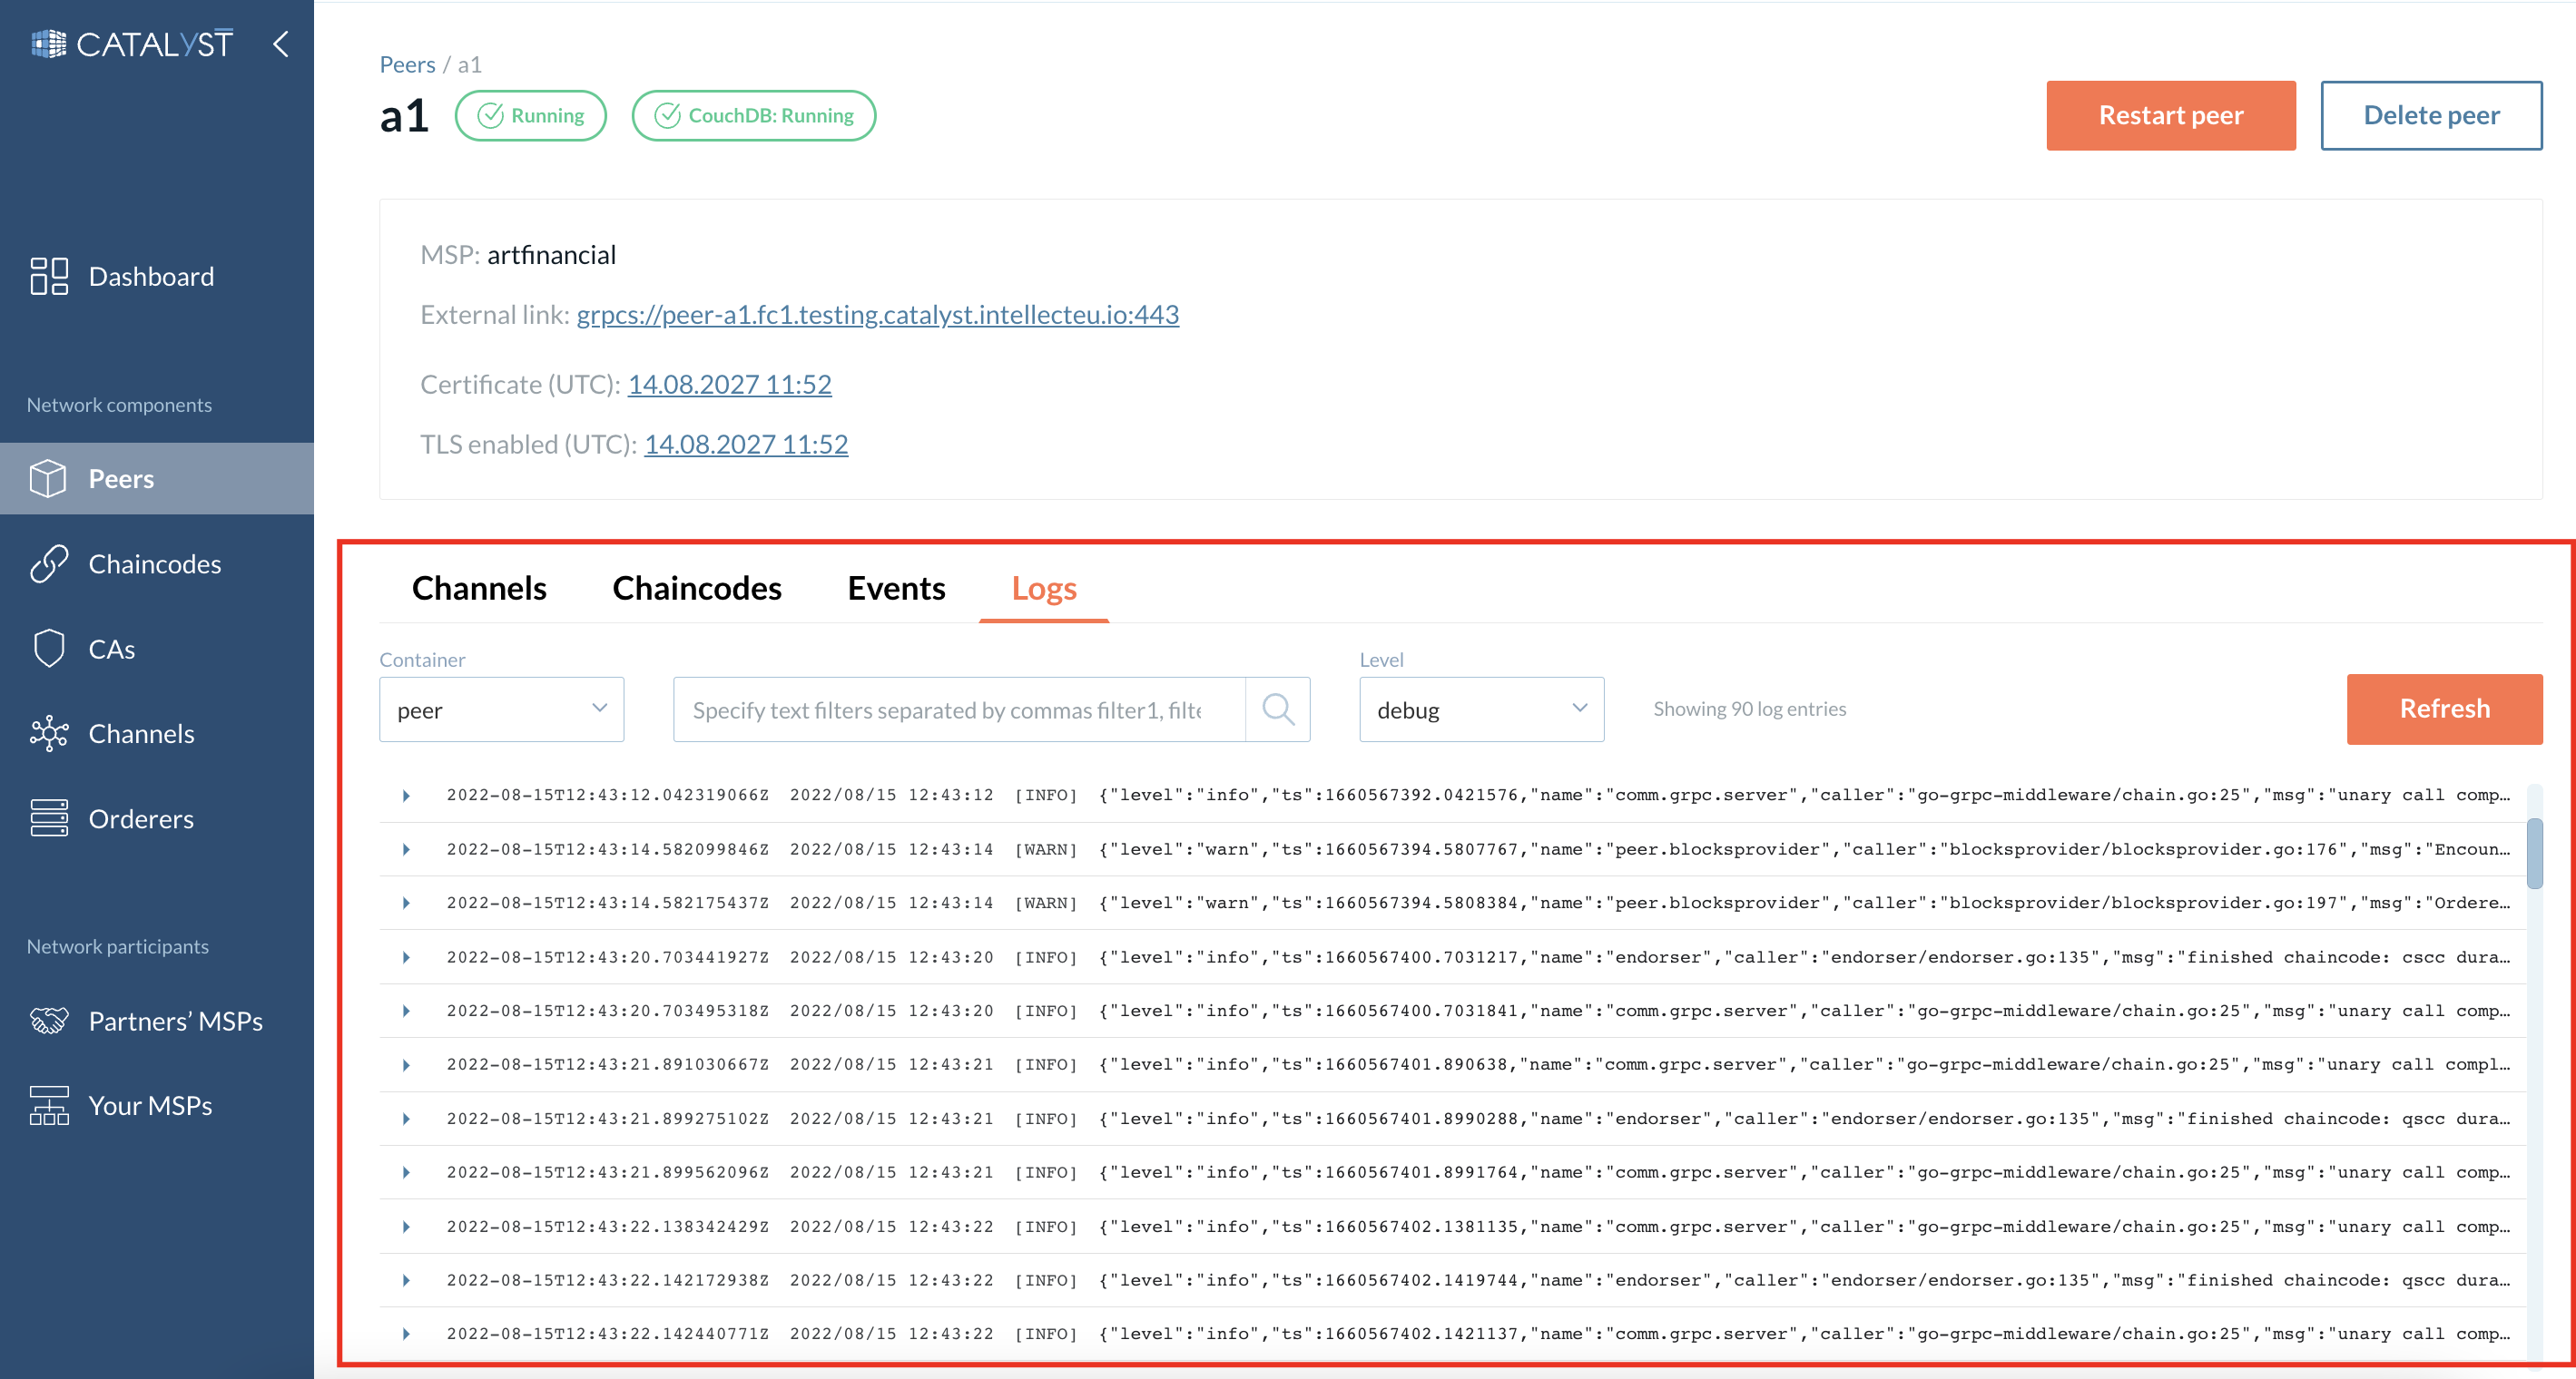Click the Dashboard grid icon
2576x1379 pixels.
tap(48, 276)
